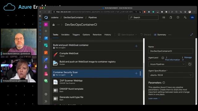Add a task to Container Security Scan job

tap(136, 73)
